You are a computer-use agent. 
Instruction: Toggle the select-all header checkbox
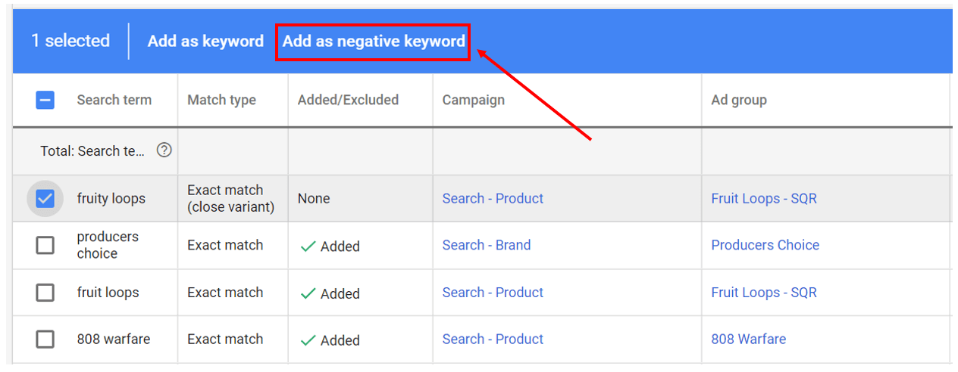tap(45, 100)
